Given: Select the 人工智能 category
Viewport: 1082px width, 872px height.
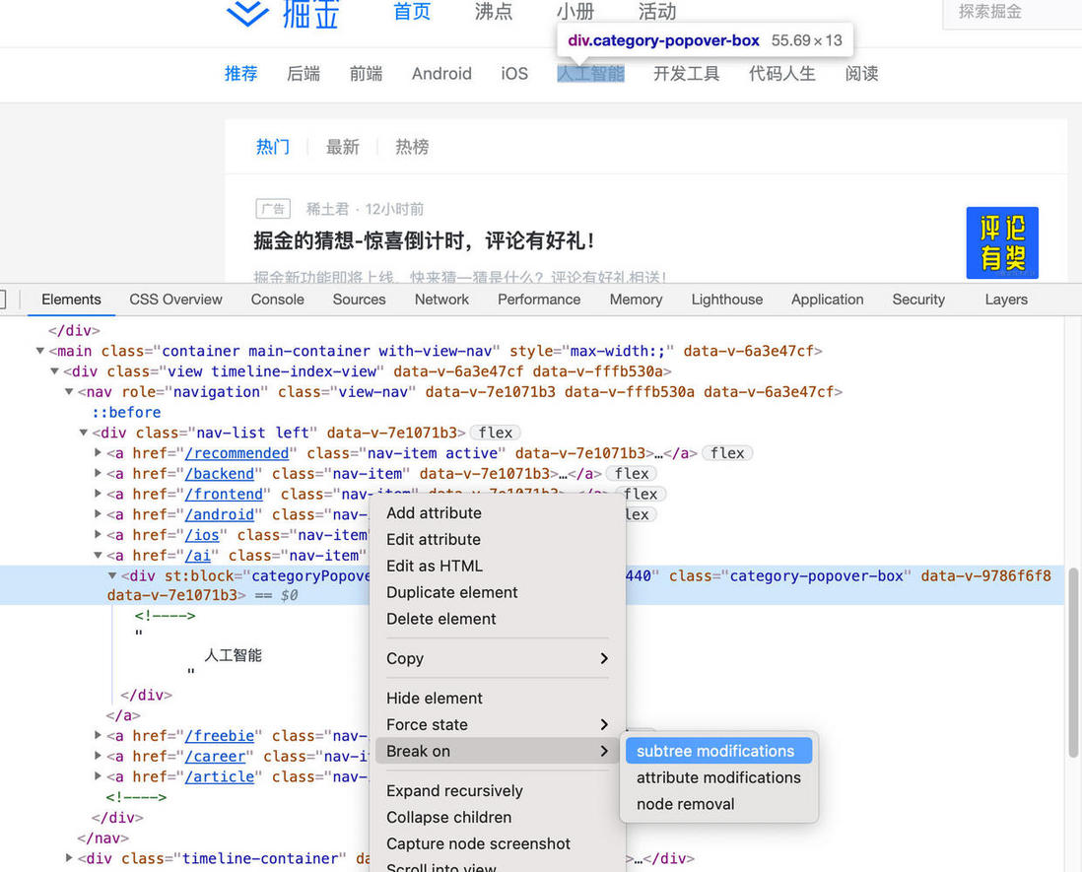Looking at the screenshot, I should pyautogui.click(x=590, y=73).
